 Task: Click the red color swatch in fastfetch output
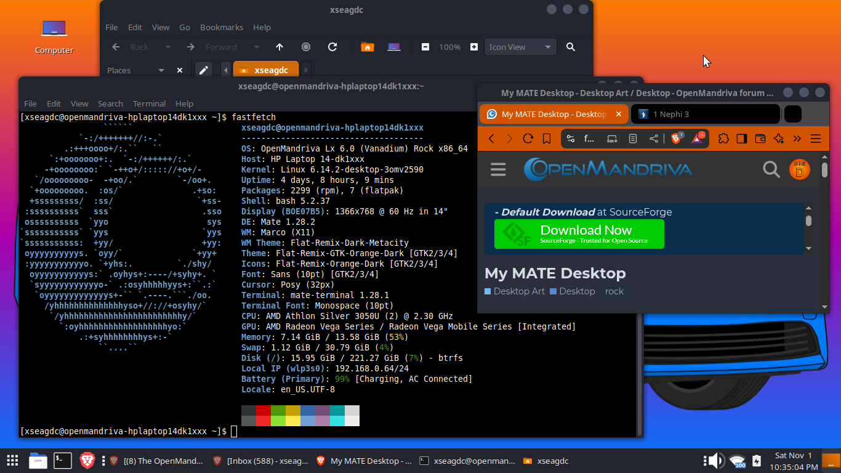pyautogui.click(x=263, y=411)
